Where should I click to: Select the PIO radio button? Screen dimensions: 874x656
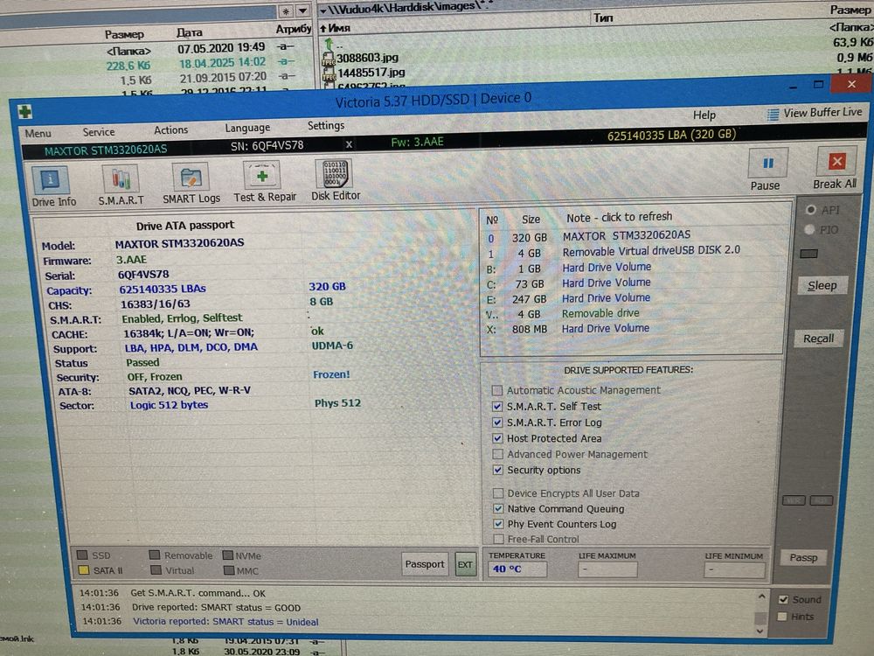809,229
